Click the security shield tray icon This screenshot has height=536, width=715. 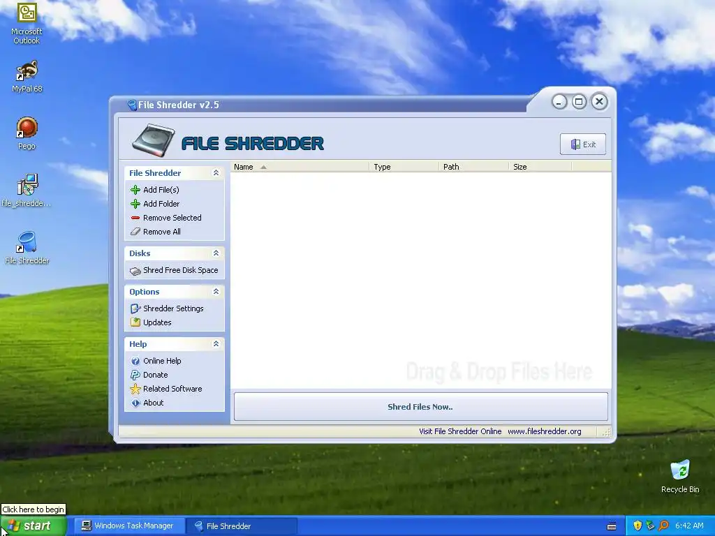pos(637,526)
